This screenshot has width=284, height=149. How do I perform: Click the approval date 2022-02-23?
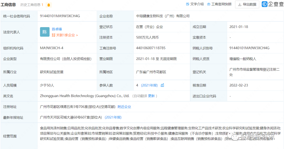click(239, 85)
